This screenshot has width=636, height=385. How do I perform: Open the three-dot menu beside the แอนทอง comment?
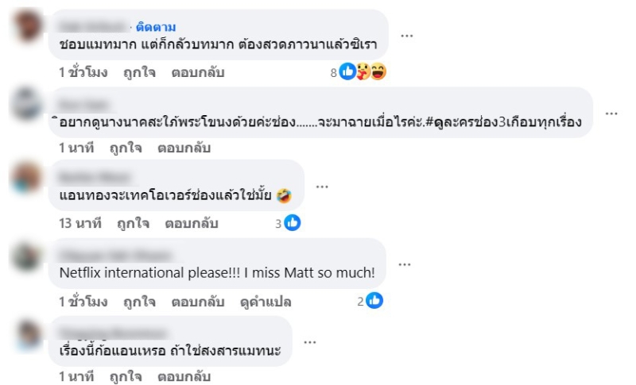click(x=322, y=186)
